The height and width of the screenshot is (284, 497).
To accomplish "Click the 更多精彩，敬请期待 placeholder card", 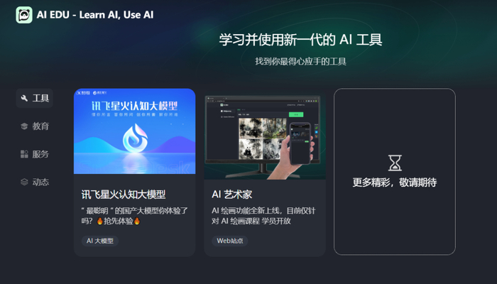I will point(395,172).
